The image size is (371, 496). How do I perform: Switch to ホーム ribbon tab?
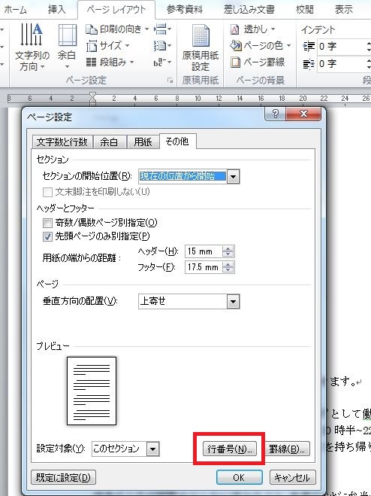[x=15, y=10]
